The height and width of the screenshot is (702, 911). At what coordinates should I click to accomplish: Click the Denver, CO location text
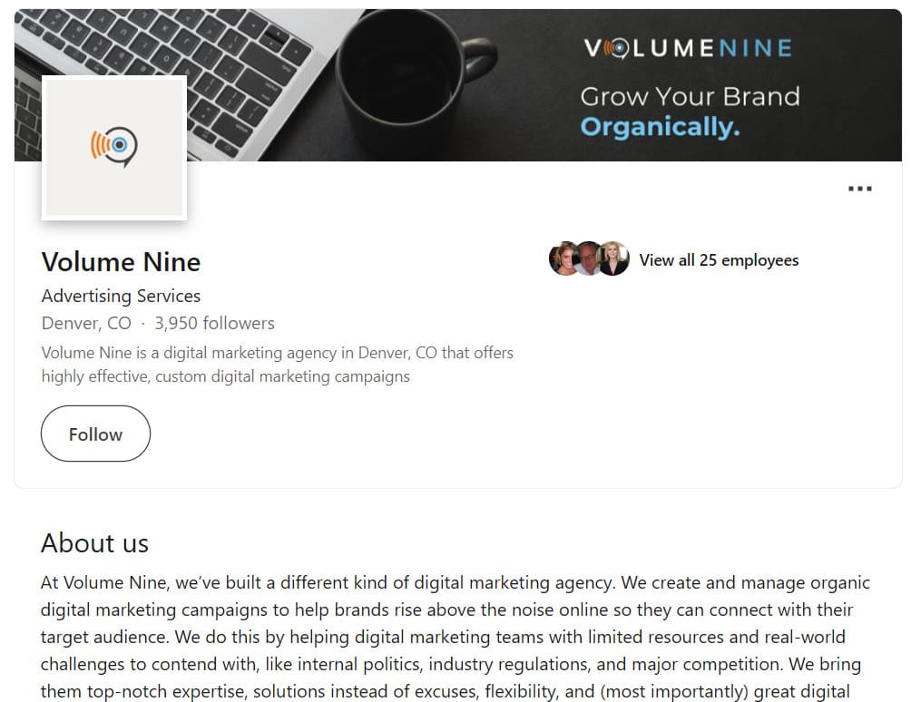(x=86, y=324)
